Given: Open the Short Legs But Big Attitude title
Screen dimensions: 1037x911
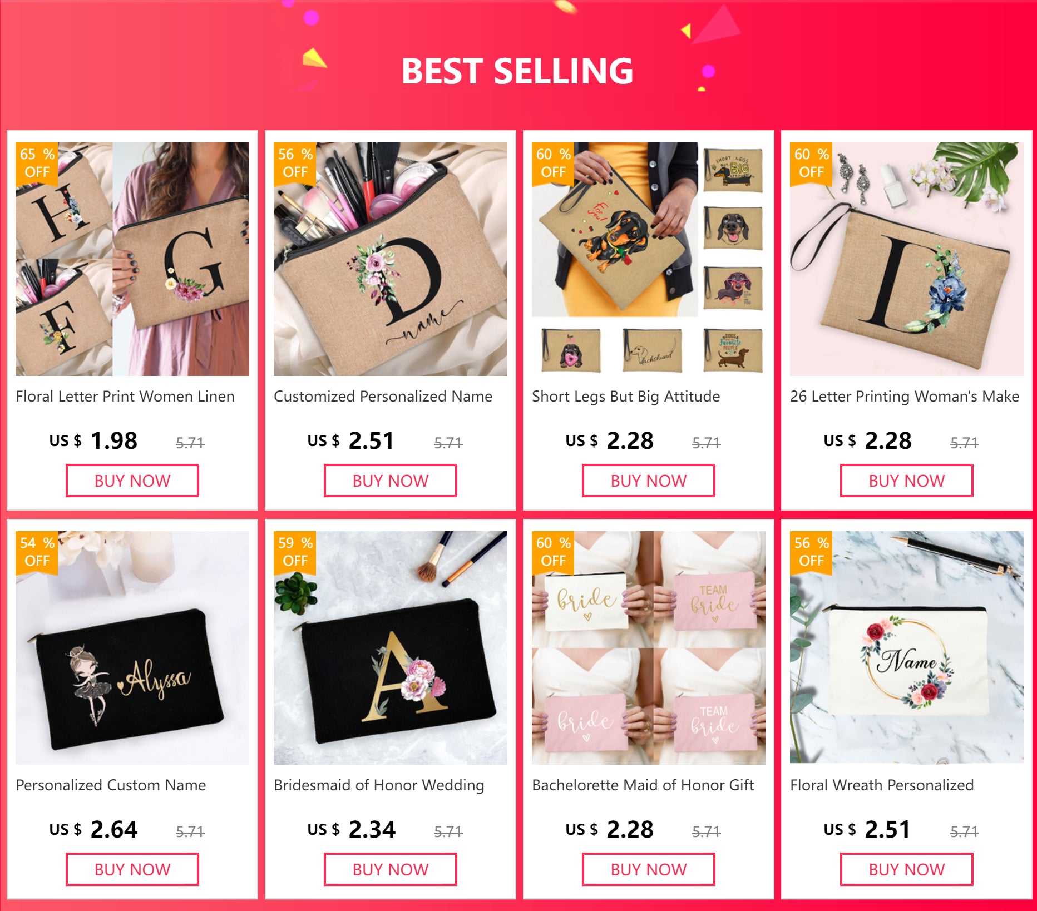Looking at the screenshot, I should click(626, 397).
